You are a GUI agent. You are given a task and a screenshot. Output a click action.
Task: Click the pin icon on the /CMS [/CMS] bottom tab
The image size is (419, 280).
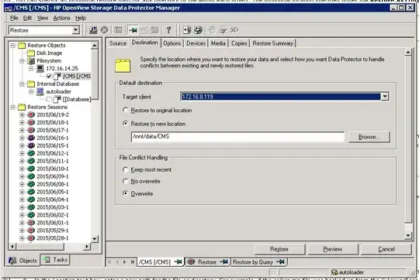178,262
